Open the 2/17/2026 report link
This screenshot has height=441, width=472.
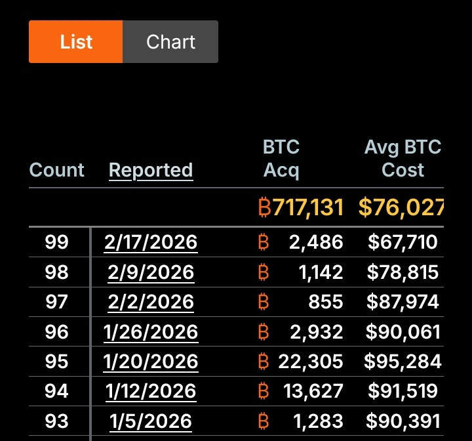point(151,242)
